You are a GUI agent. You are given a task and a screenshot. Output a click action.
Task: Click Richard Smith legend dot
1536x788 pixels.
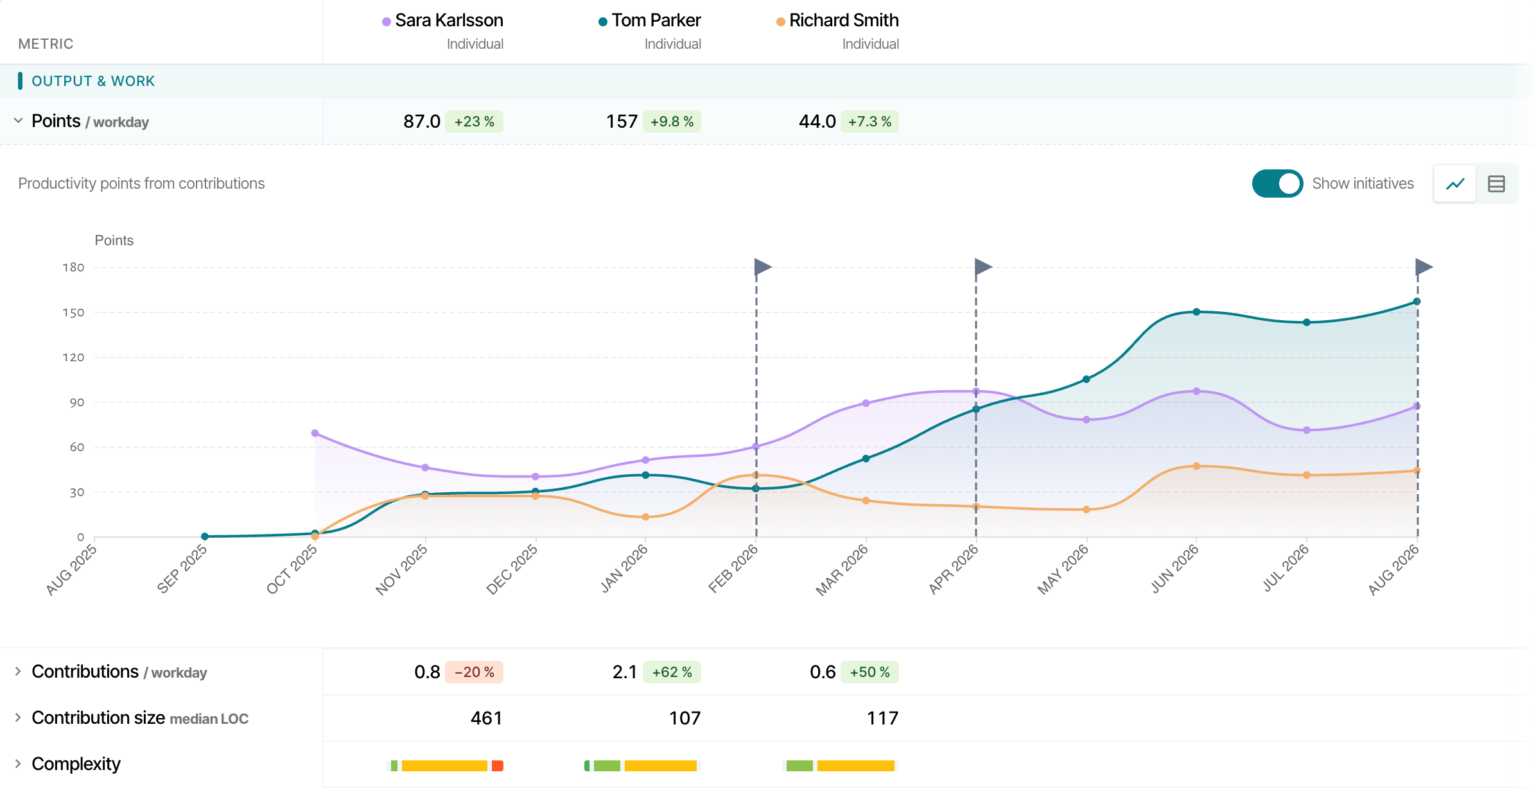click(x=781, y=22)
